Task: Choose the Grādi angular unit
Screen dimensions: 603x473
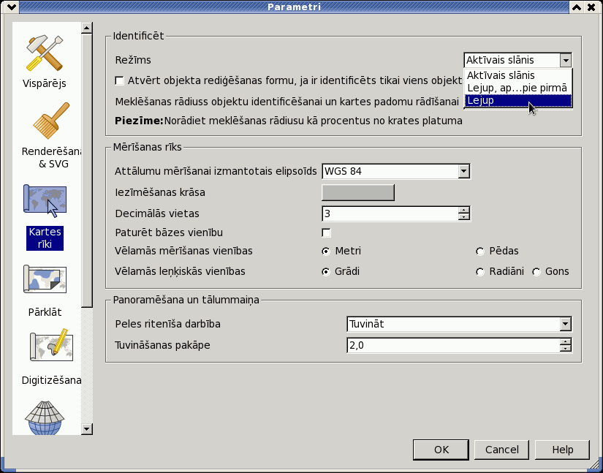Action: coord(326,272)
